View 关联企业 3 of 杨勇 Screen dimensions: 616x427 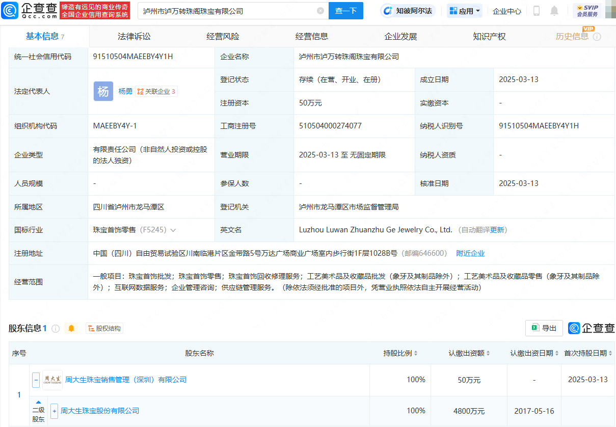click(x=156, y=92)
